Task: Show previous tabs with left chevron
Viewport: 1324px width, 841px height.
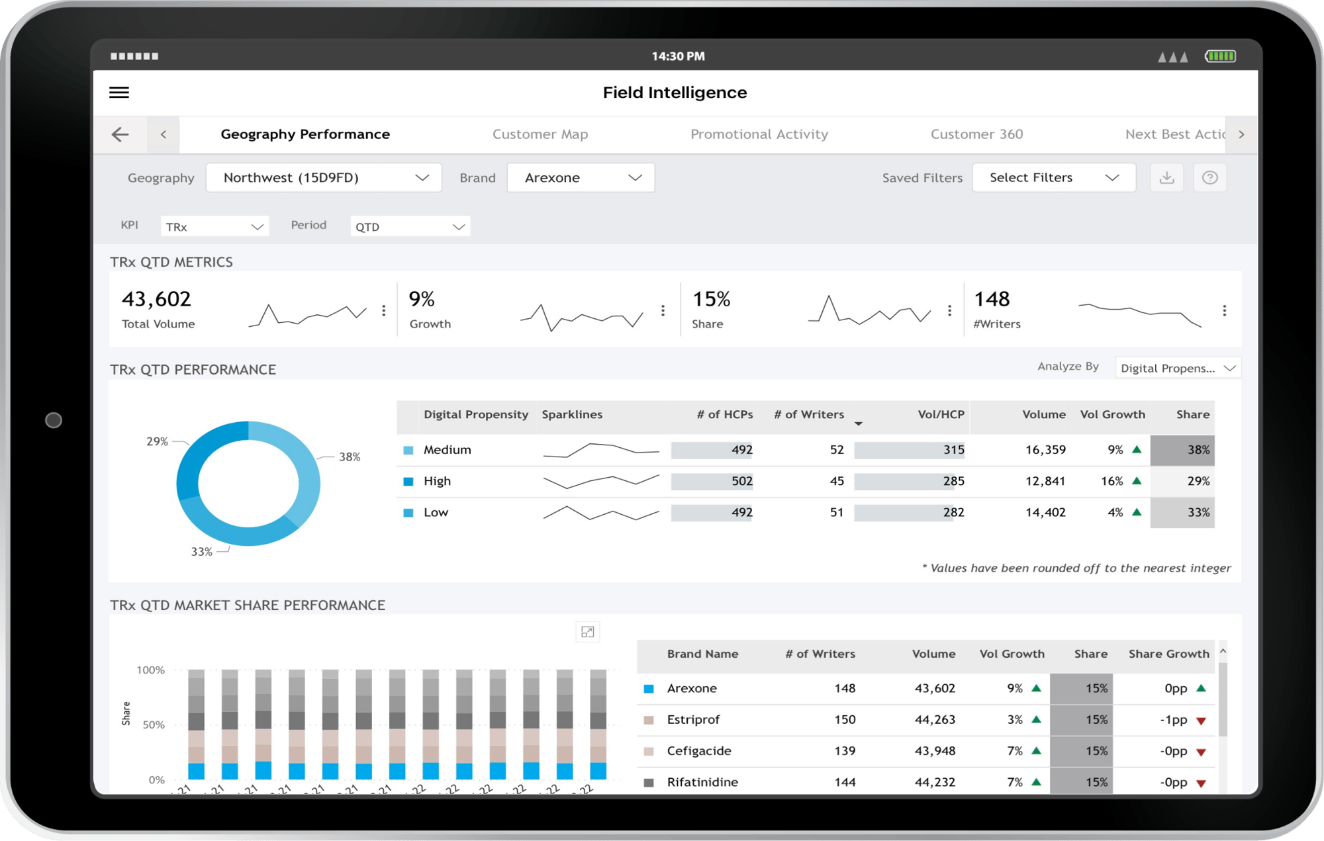Action: [164, 134]
